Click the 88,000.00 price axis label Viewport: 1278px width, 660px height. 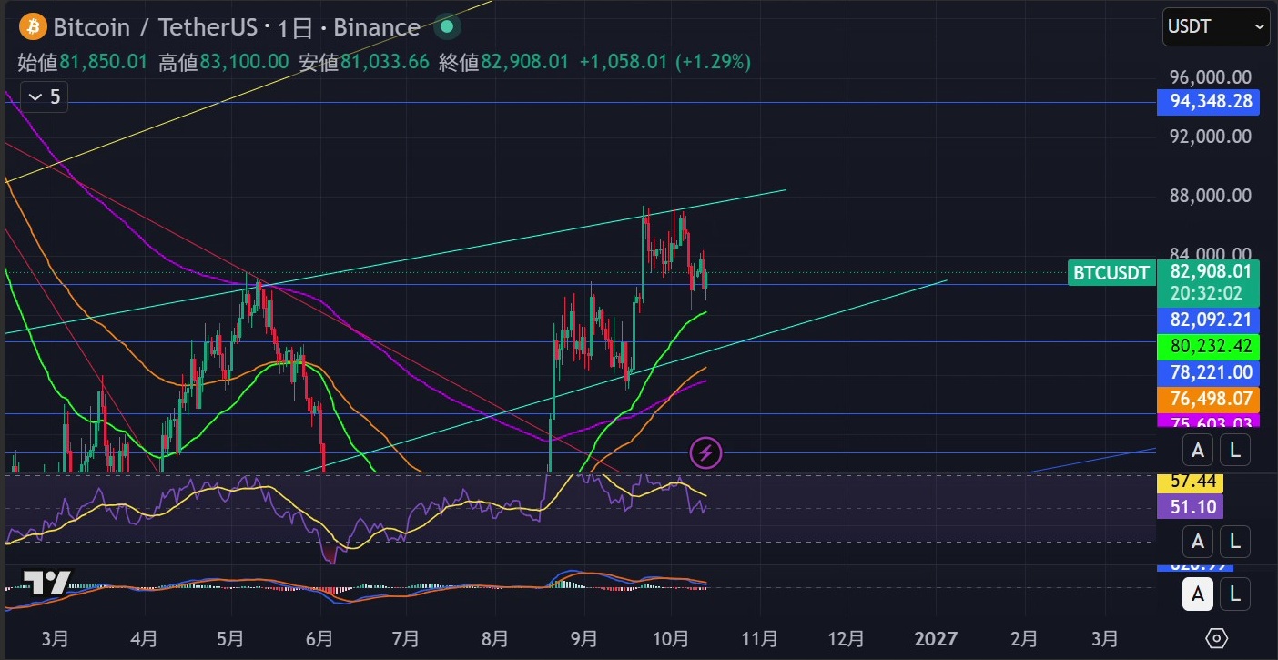point(1211,196)
